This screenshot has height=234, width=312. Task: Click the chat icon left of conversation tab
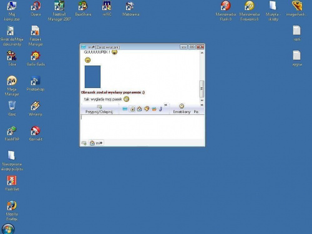click(x=84, y=143)
